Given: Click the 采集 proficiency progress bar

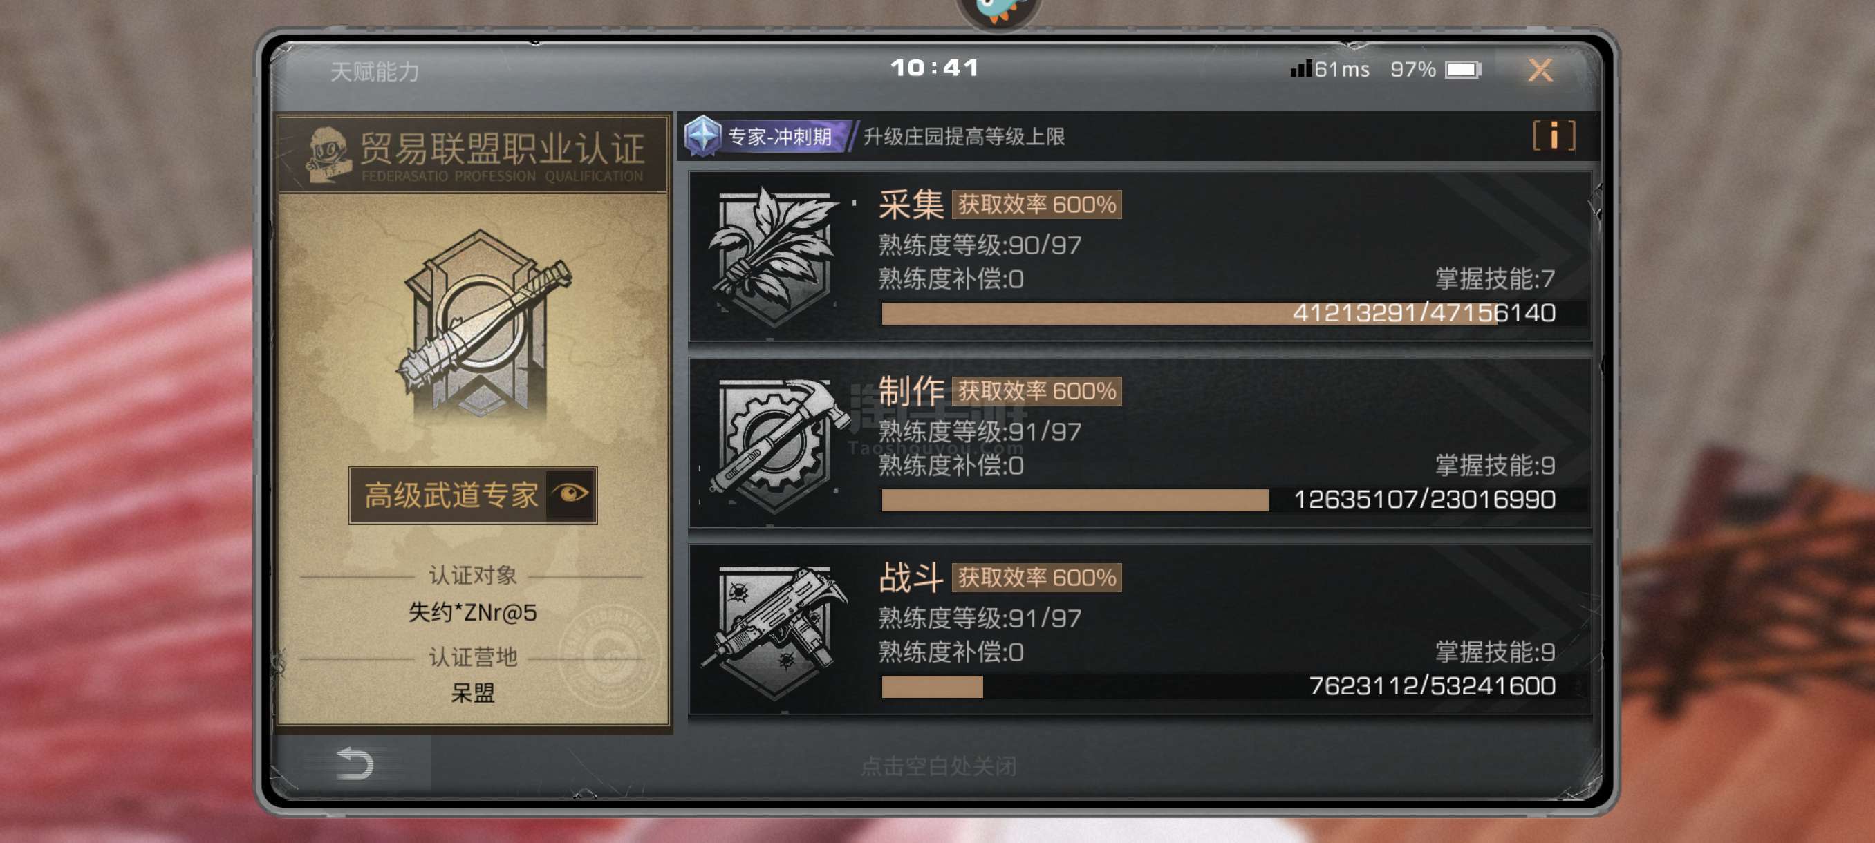Looking at the screenshot, I should point(1220,314).
